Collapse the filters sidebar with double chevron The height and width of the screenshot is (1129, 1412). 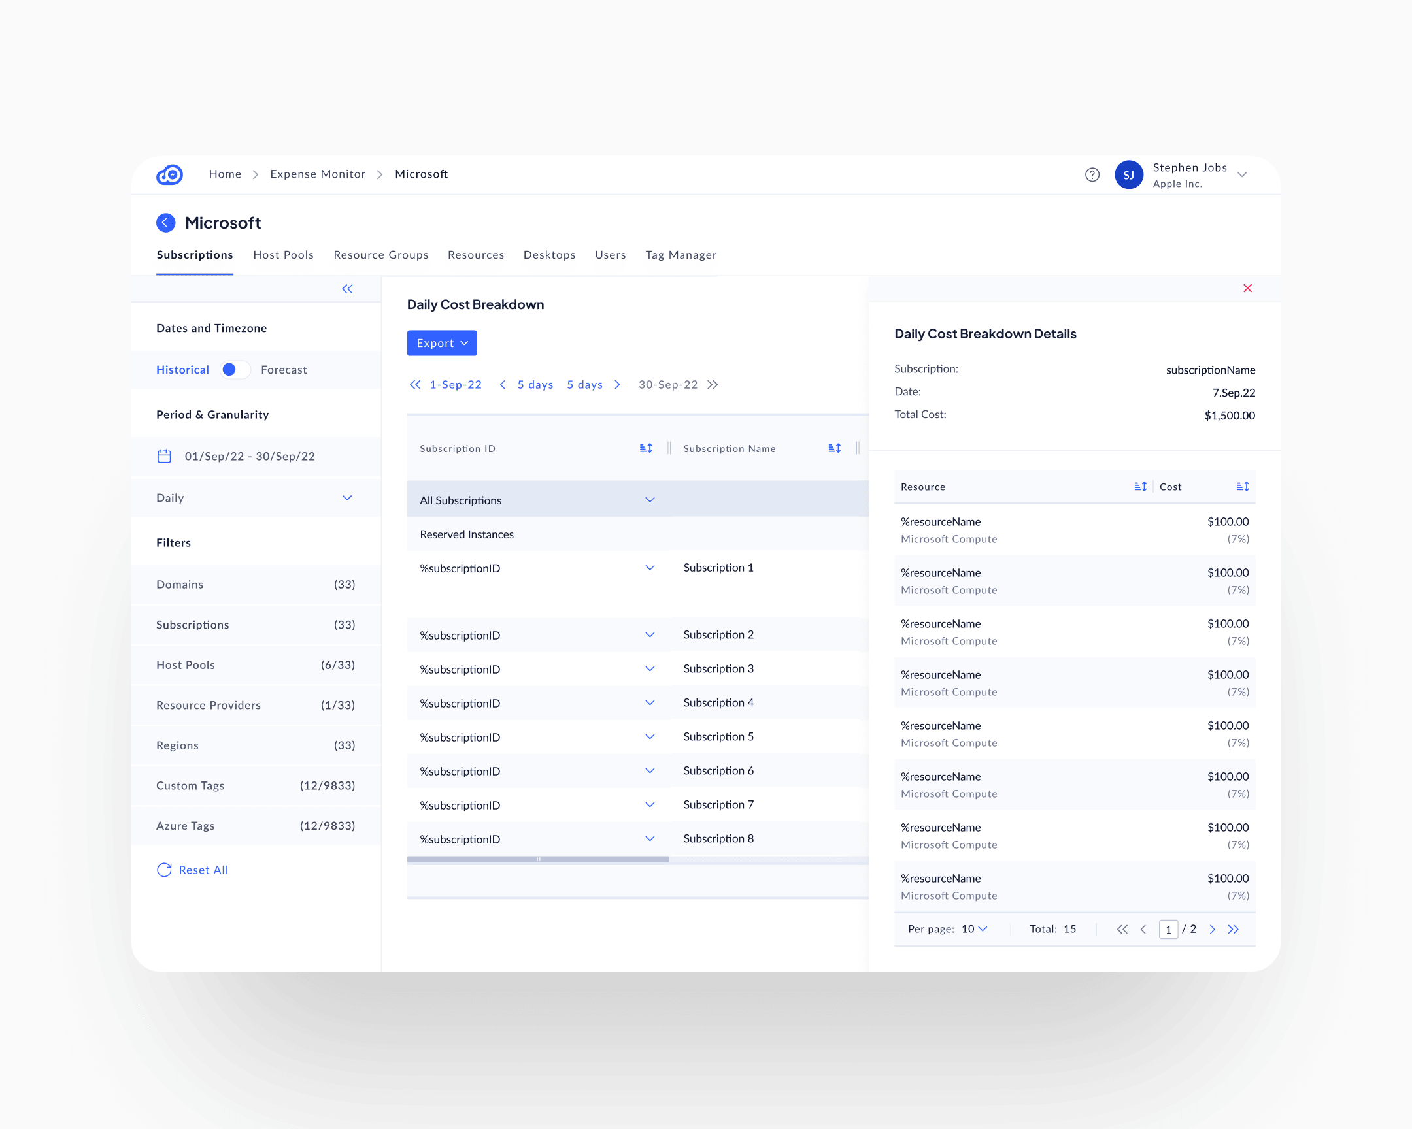(347, 289)
